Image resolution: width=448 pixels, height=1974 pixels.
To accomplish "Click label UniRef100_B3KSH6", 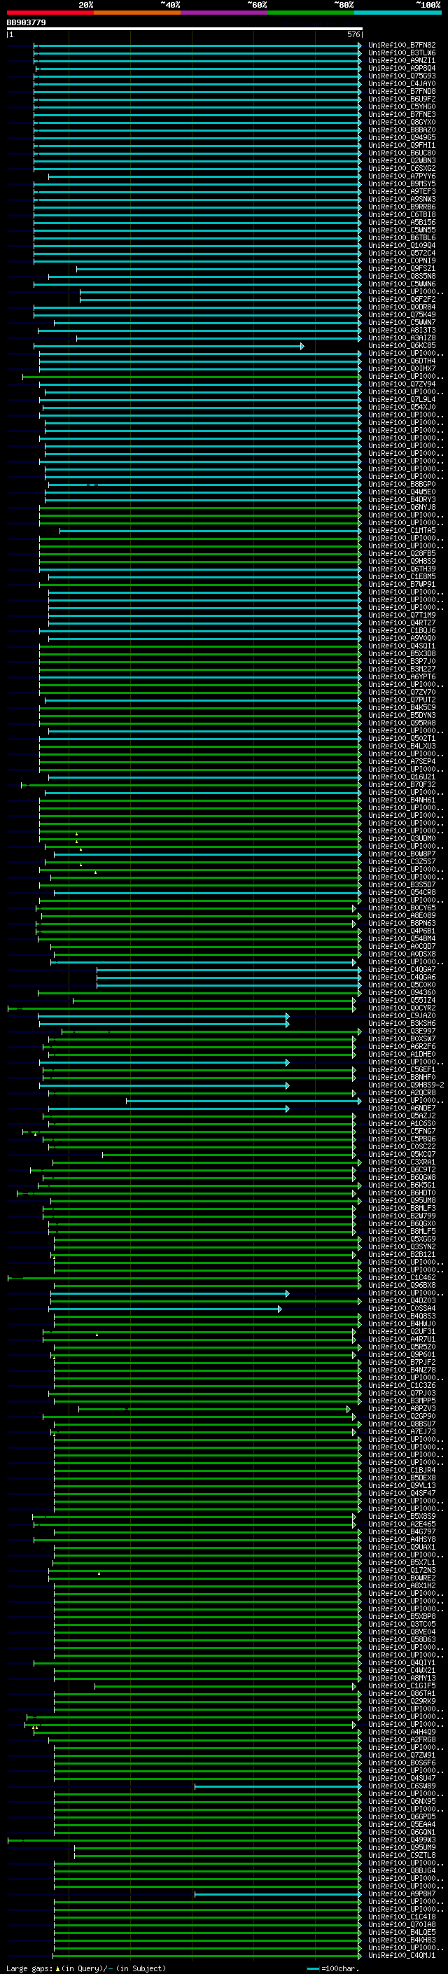I will [402, 1024].
